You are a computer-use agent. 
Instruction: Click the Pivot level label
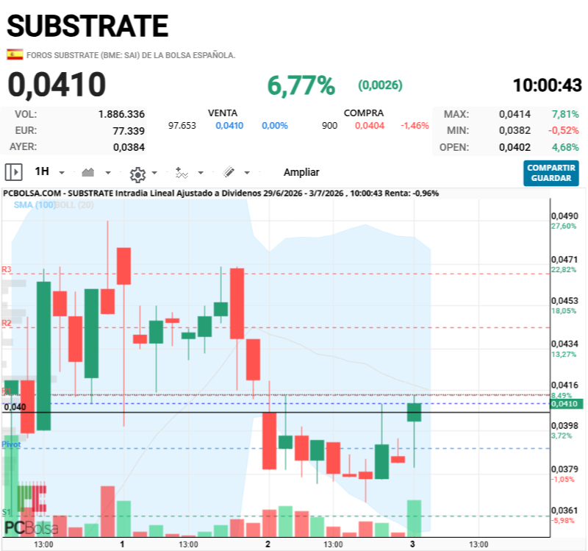[11, 444]
